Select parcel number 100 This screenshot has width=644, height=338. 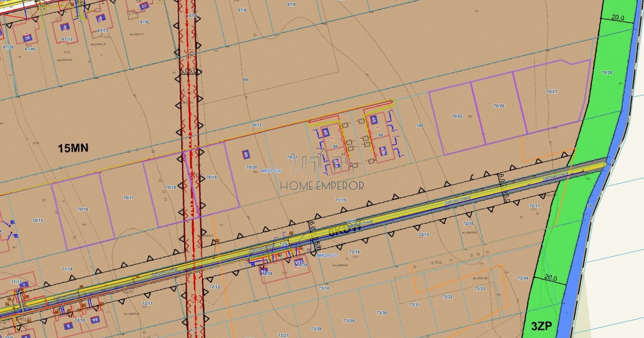tap(420, 125)
